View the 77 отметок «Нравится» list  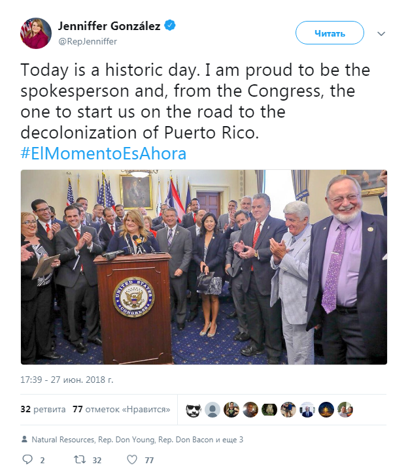pos(121,410)
